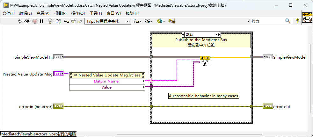Image resolution: width=313 pixels, height=137 pixels.
Task: Open Align Objects dropdown
Action: tap(137, 21)
